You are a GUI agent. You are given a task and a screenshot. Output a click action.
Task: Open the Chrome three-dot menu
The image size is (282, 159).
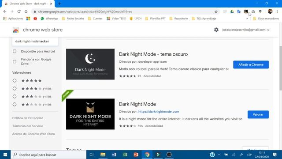tap(277, 11)
